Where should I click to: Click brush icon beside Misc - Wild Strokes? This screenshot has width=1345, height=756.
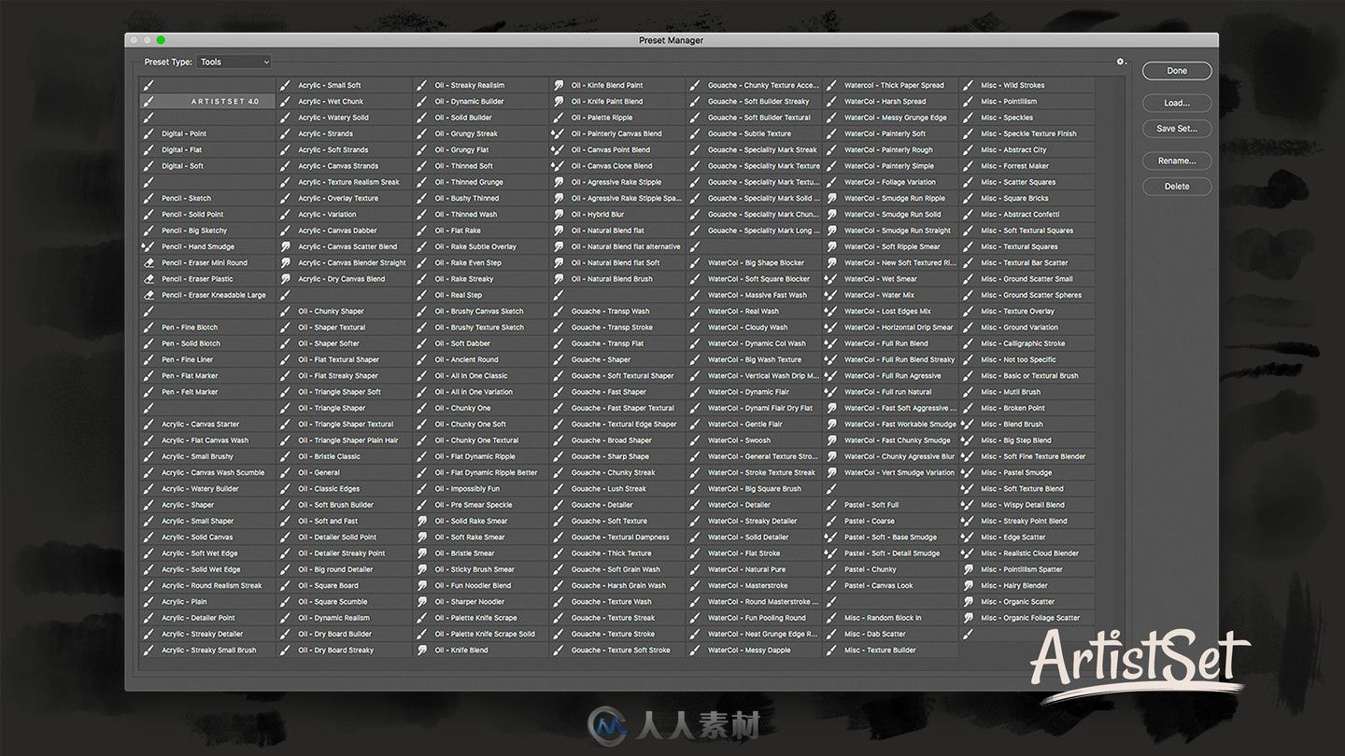967,85
